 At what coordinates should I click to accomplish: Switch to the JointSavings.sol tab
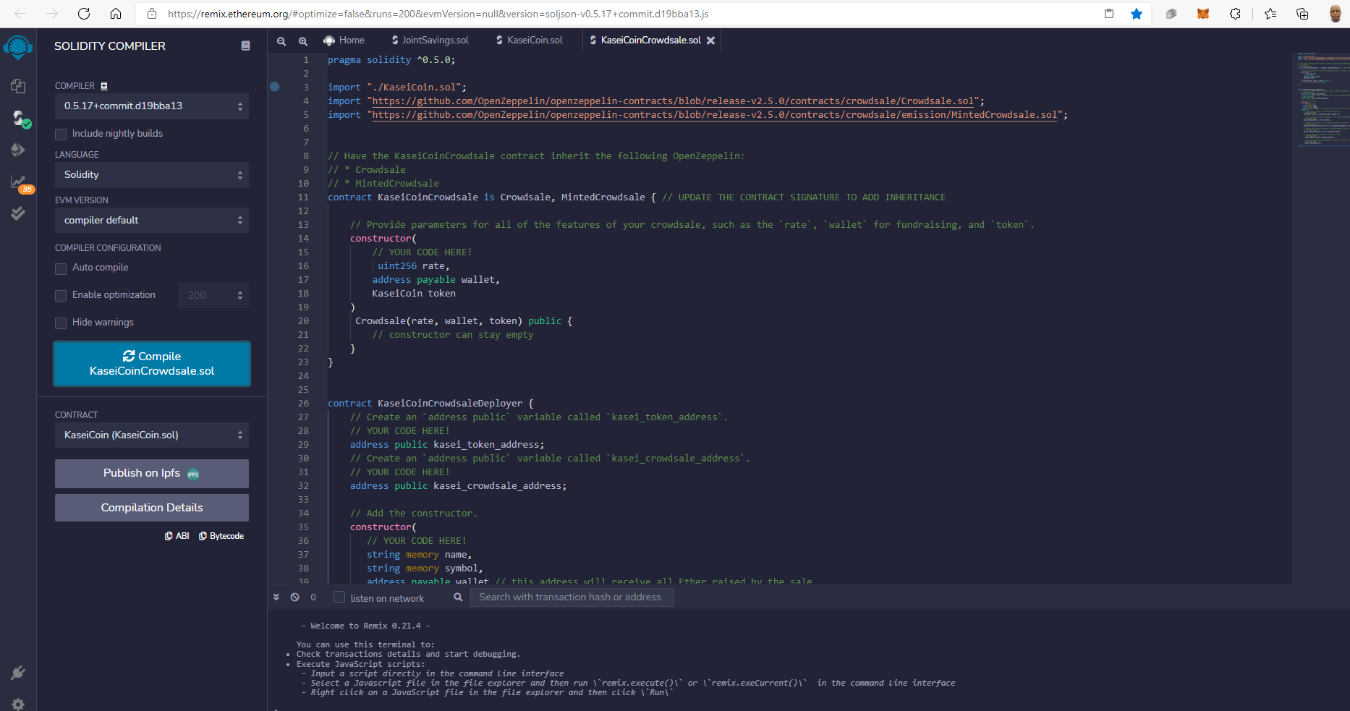(x=430, y=41)
